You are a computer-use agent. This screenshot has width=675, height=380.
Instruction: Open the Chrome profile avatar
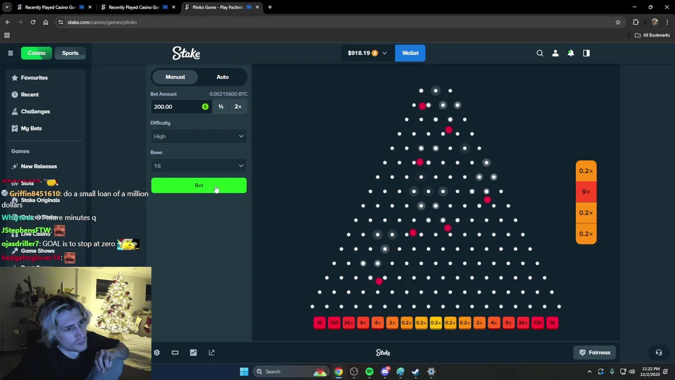point(654,22)
